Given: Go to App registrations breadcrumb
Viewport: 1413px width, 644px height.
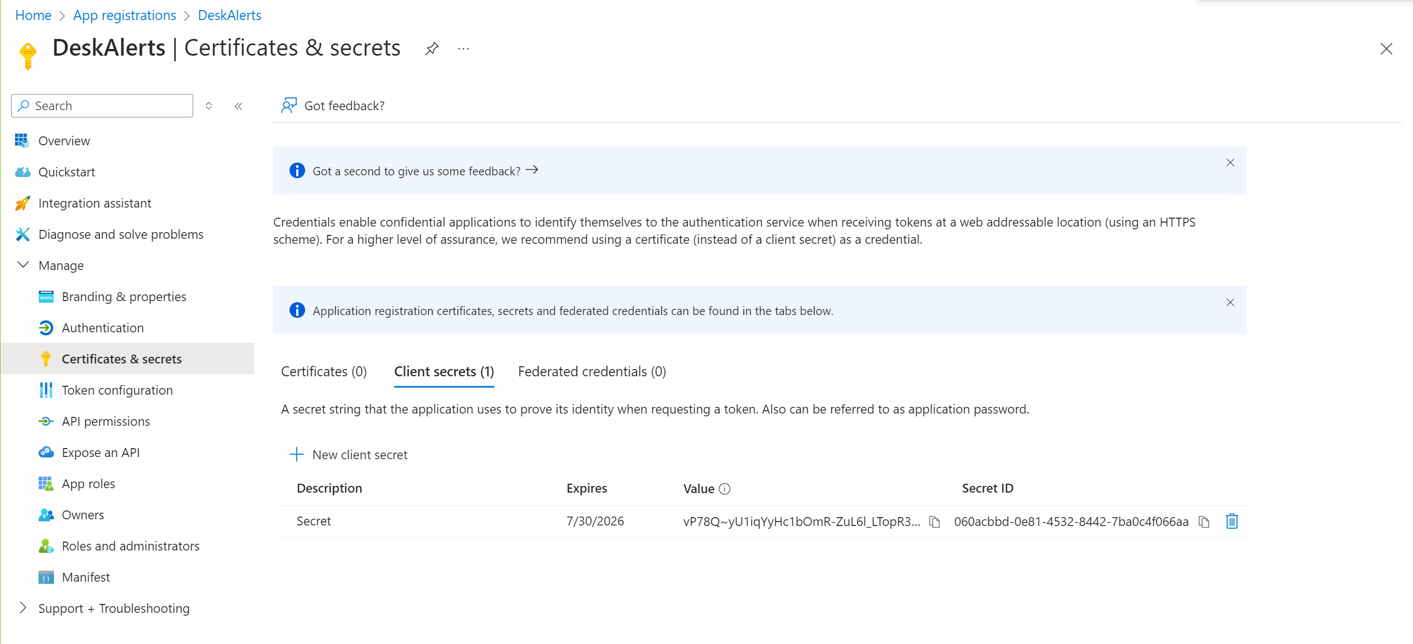Looking at the screenshot, I should coord(124,15).
